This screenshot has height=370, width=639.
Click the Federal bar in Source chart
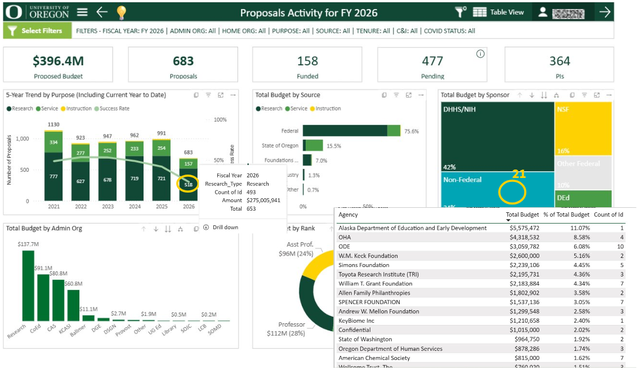tap(351, 131)
